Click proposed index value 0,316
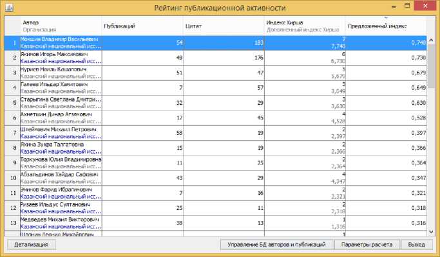This screenshot has width=440, height=257. tap(419, 223)
